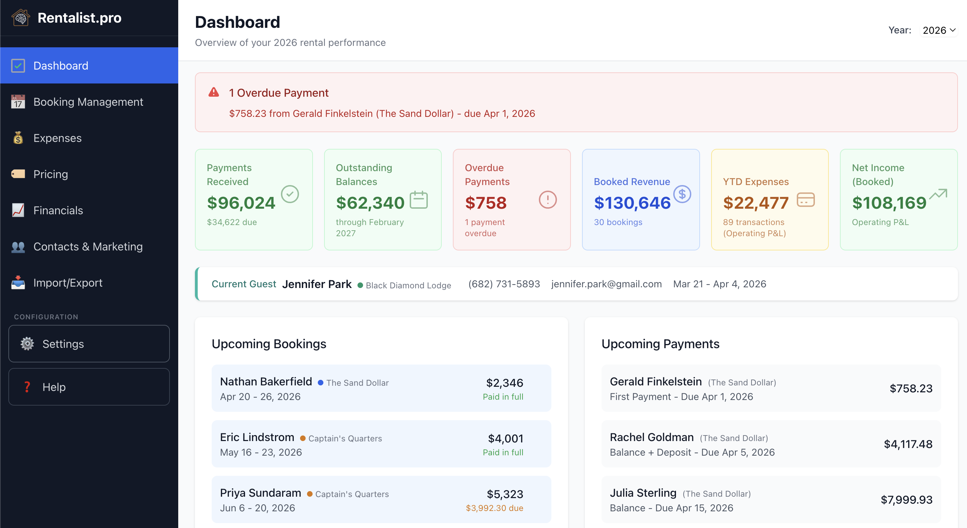Select Dashboard in the sidebar
The image size is (967, 528).
(x=61, y=65)
